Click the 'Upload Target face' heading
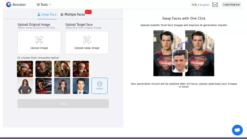 [79, 25]
